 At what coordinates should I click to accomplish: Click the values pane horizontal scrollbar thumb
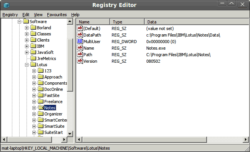click(x=145, y=140)
